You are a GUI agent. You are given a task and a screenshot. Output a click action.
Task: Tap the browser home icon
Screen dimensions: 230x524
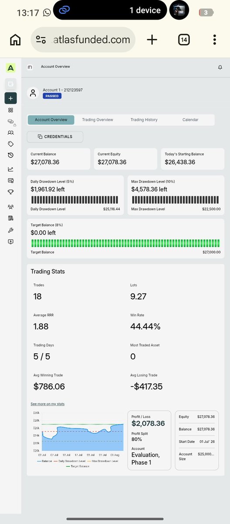pos(15,40)
